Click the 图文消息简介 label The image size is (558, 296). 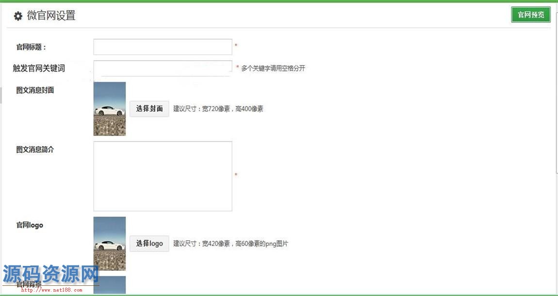35,149
